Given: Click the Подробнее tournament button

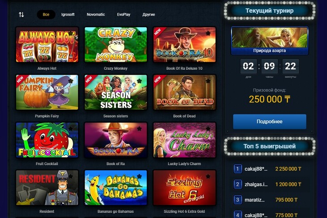Looking at the screenshot, I should click(270, 121).
